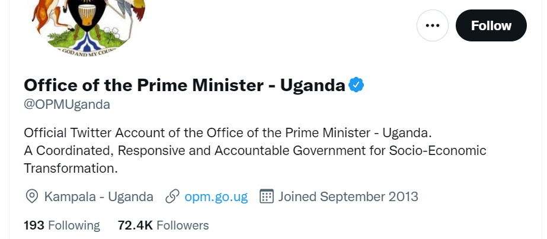547x239 pixels.
Task: Click the word Socio-Economic in the bio
Action: 437,150
